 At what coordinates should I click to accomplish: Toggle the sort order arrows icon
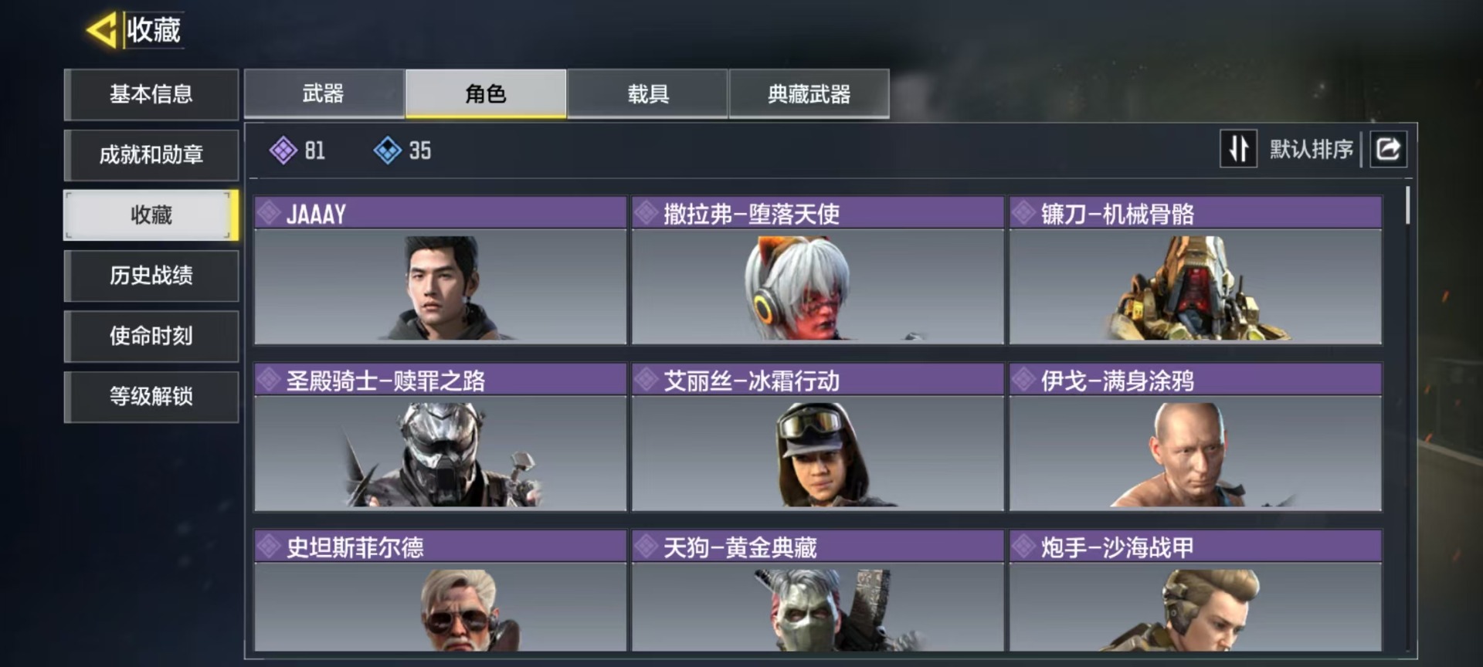[x=1238, y=148]
